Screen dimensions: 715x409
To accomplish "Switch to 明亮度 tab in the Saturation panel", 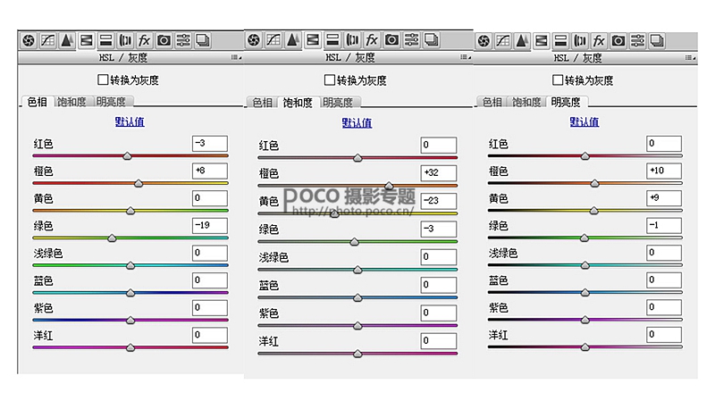I will point(338,103).
